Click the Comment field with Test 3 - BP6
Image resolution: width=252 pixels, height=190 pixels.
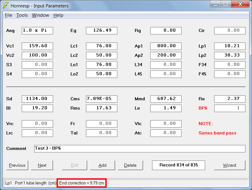tap(140, 149)
